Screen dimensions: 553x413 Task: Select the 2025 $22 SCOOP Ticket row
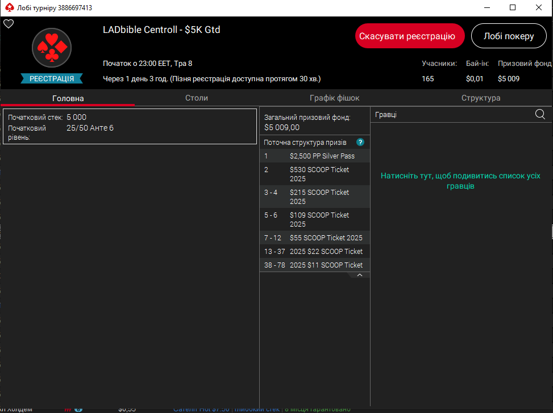(315, 251)
